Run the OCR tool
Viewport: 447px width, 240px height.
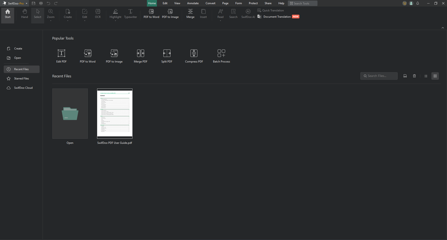98,14
